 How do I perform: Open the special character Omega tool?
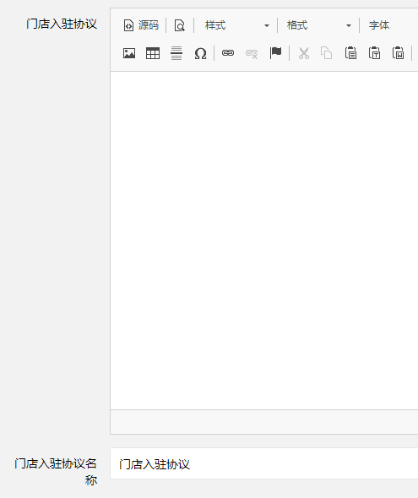pos(200,53)
